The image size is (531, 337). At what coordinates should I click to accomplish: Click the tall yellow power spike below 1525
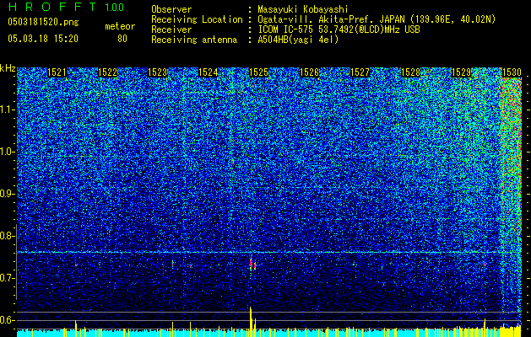point(251,321)
